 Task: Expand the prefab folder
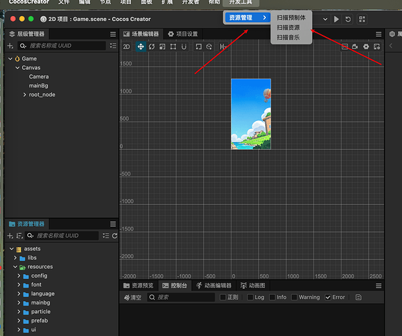pyautogui.click(x=19, y=321)
